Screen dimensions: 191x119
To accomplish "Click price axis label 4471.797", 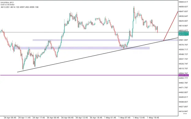I will click(184, 88).
